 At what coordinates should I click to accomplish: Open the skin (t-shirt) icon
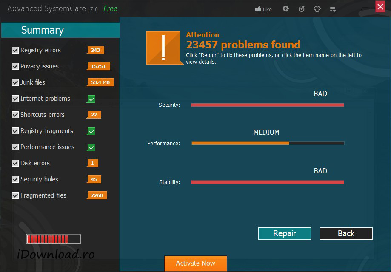point(317,9)
